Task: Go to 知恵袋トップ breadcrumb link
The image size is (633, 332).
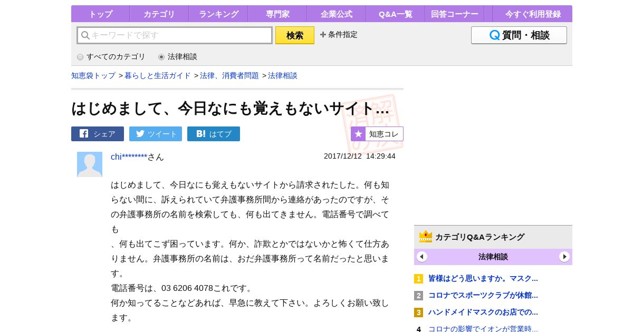Action: tap(93, 75)
